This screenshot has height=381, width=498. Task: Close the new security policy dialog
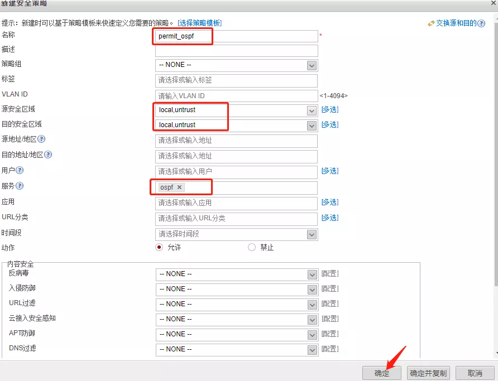pos(492,3)
